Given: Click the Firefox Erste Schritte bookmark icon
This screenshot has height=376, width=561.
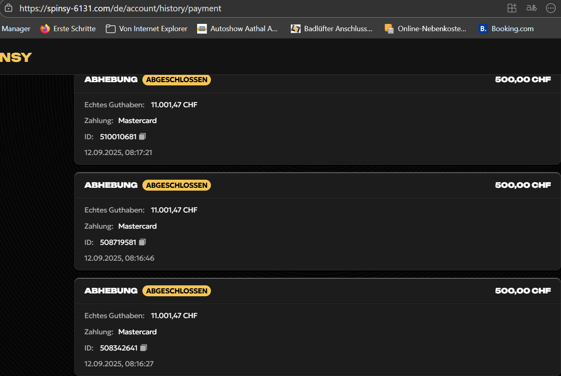Looking at the screenshot, I should point(45,29).
